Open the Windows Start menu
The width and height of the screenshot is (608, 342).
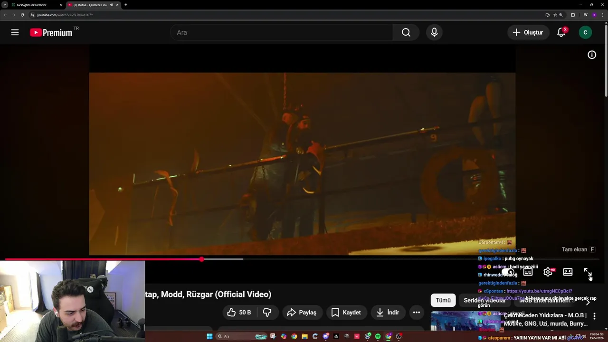tap(209, 336)
